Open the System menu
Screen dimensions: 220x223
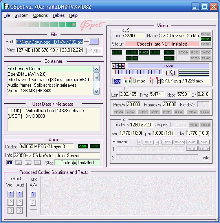22,15
